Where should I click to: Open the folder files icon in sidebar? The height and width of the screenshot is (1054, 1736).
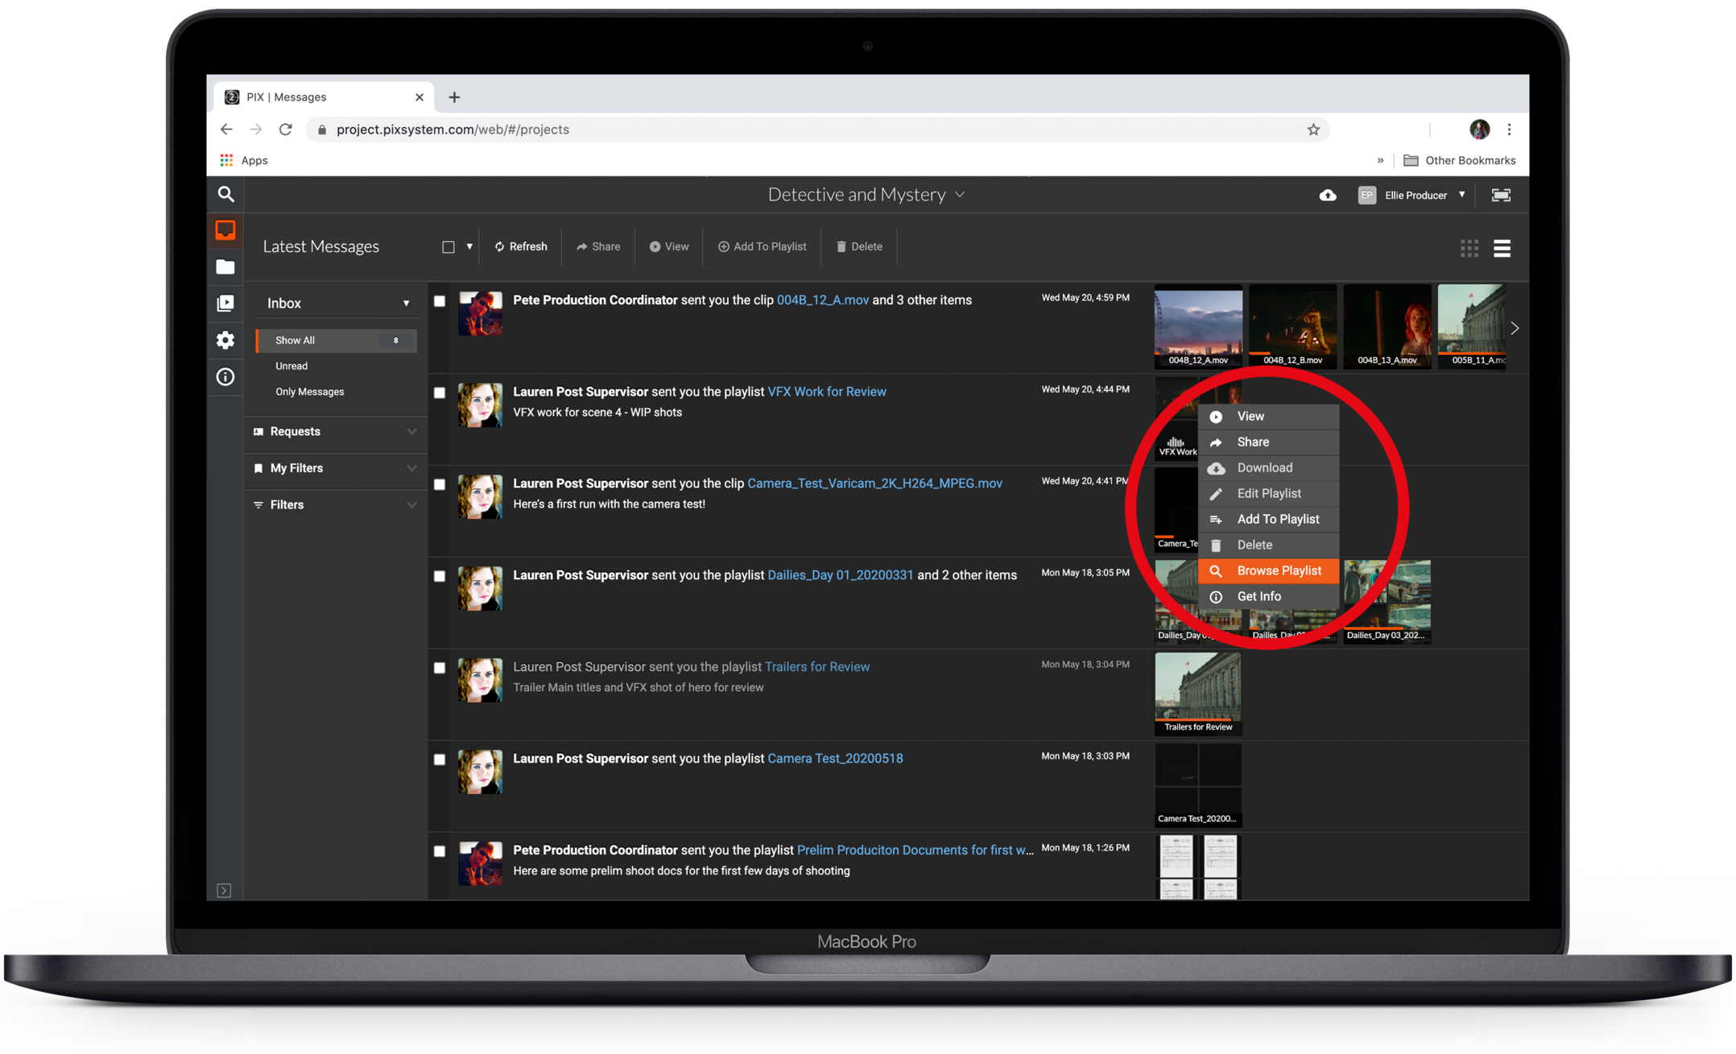click(x=225, y=267)
